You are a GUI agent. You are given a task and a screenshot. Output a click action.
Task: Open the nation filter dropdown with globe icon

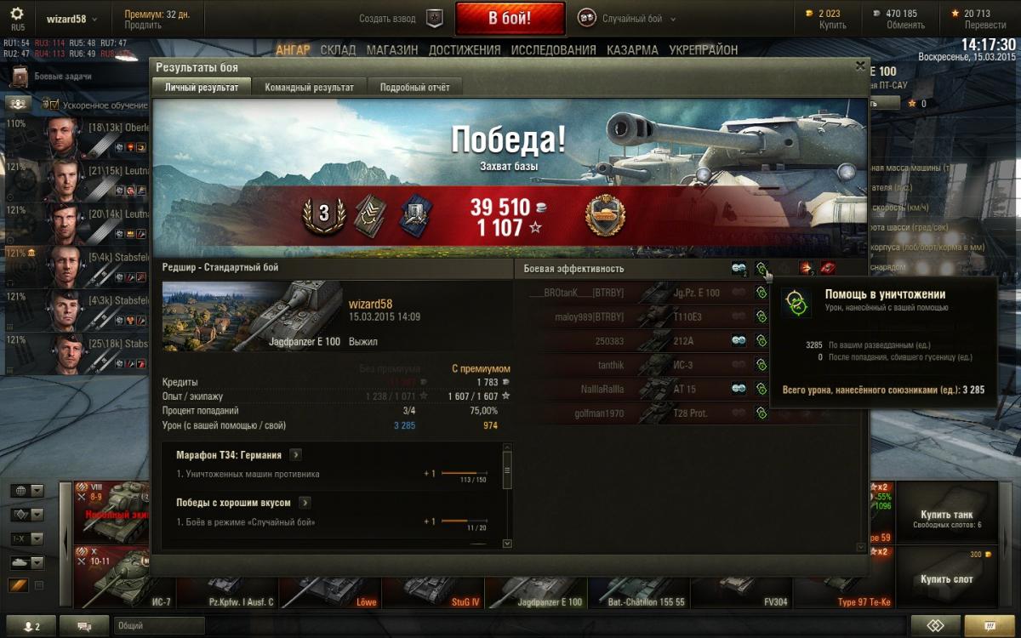click(26, 491)
